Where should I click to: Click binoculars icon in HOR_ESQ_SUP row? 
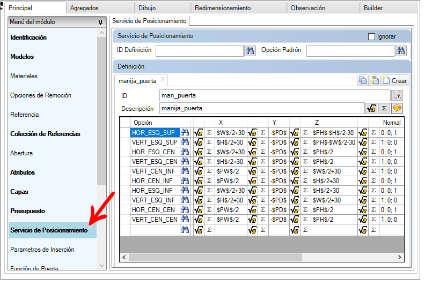[x=185, y=133]
